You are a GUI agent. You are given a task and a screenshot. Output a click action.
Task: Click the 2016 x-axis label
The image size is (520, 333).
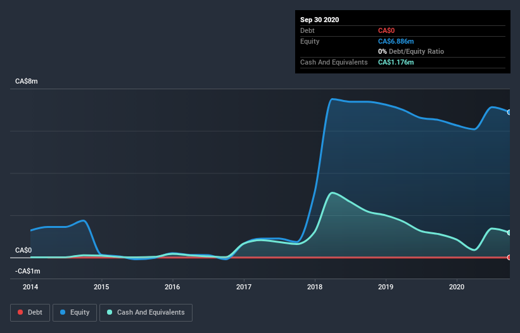172,287
